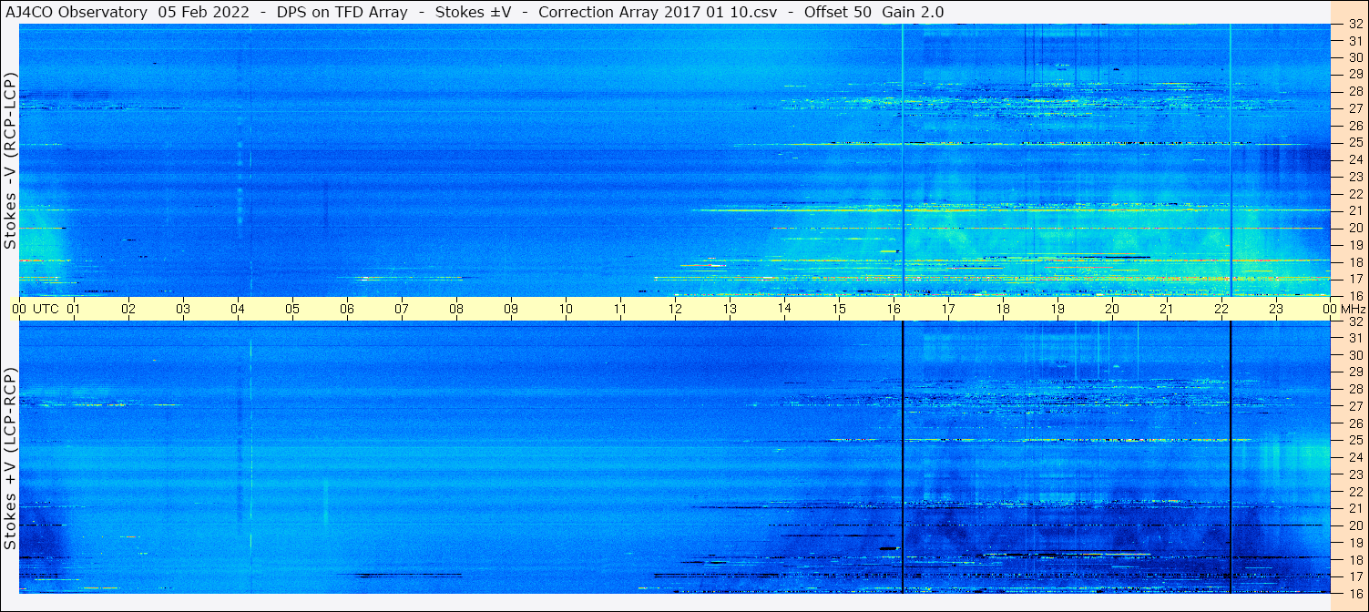Screen dimensions: 1369x612
Task: Click the 04 hour tick
Action: (x=238, y=309)
